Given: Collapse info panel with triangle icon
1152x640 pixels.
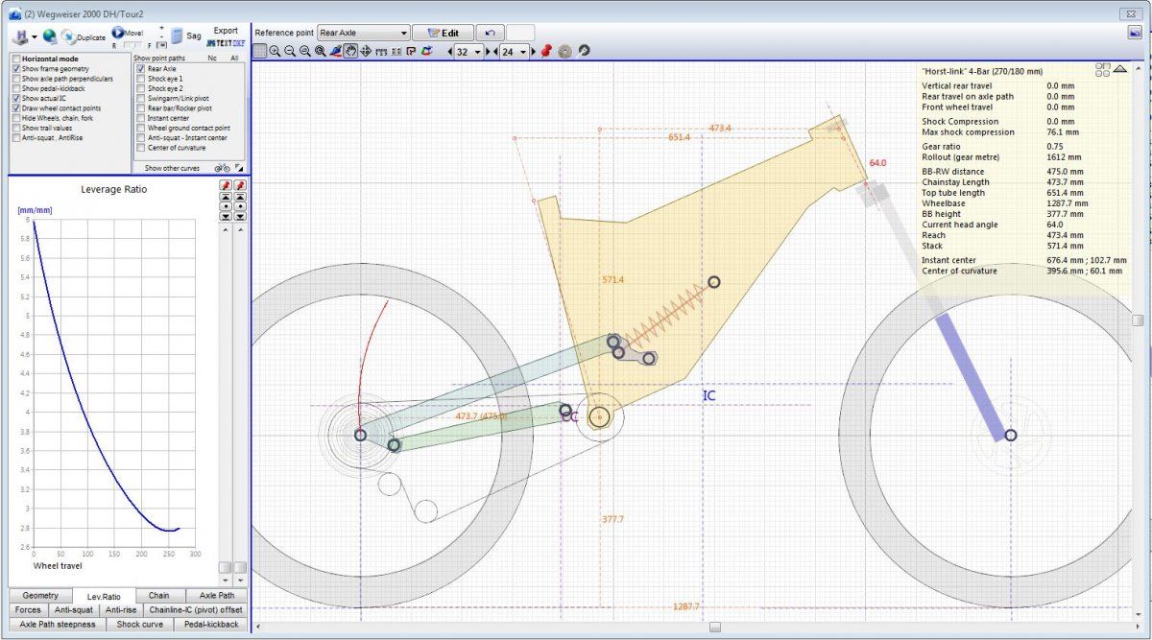Looking at the screenshot, I should point(1119,69).
